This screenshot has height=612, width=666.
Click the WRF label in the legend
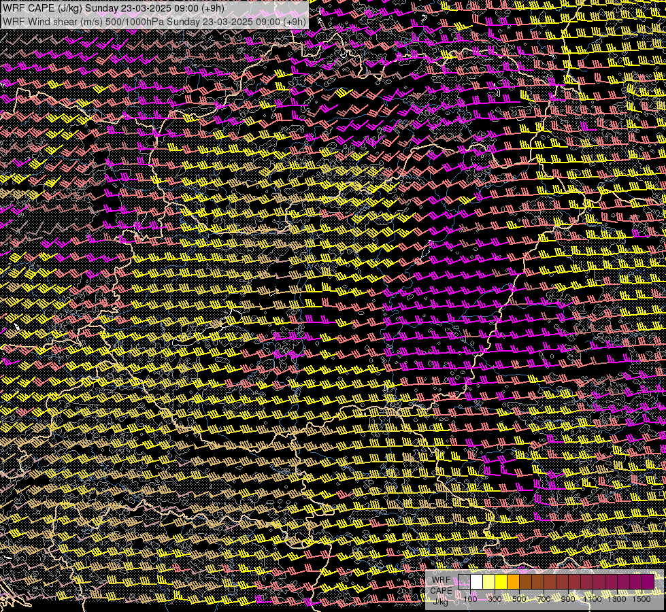[x=442, y=580]
